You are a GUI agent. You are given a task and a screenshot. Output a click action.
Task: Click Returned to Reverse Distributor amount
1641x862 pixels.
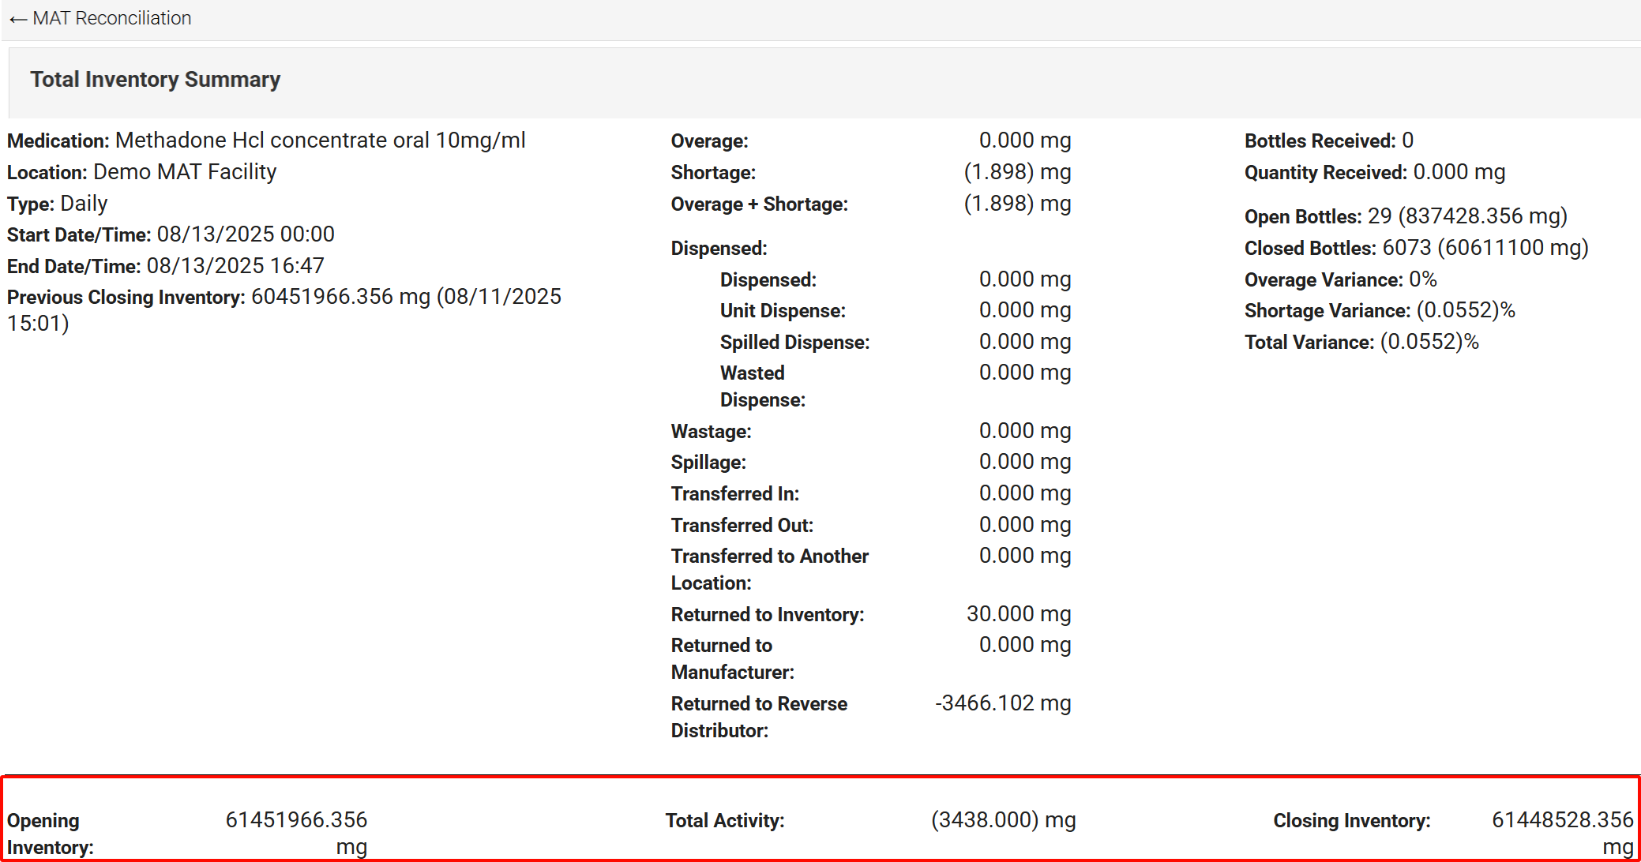[x=1003, y=703]
